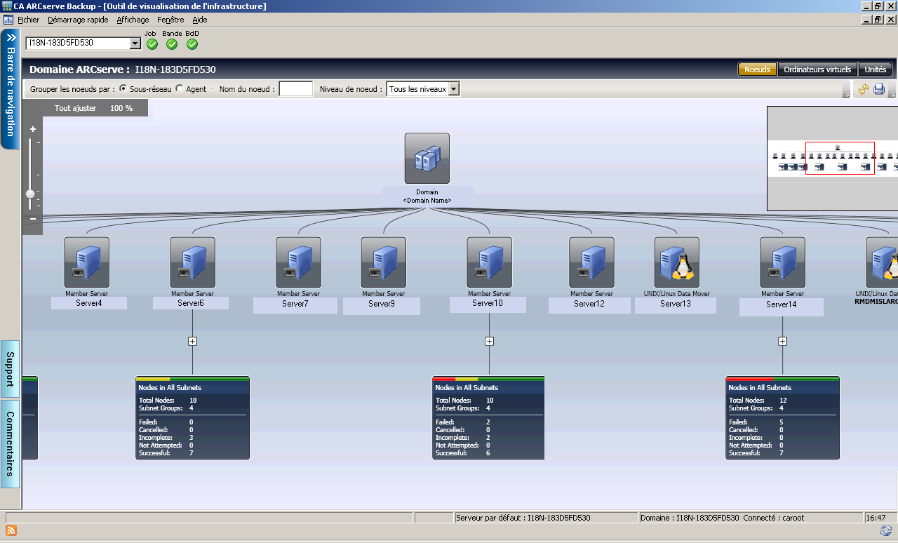Select the Server10 member server icon
The height and width of the screenshot is (543, 898).
click(x=490, y=262)
